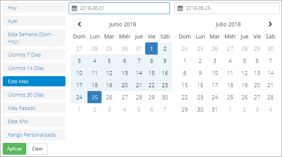Focus the end date field 2018-06-25
The height and width of the screenshot is (157, 282).
point(227,8)
